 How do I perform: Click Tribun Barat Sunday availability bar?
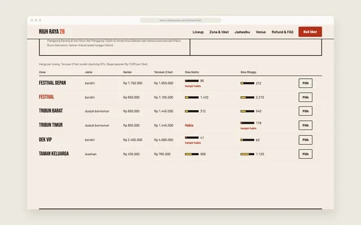[247, 111]
